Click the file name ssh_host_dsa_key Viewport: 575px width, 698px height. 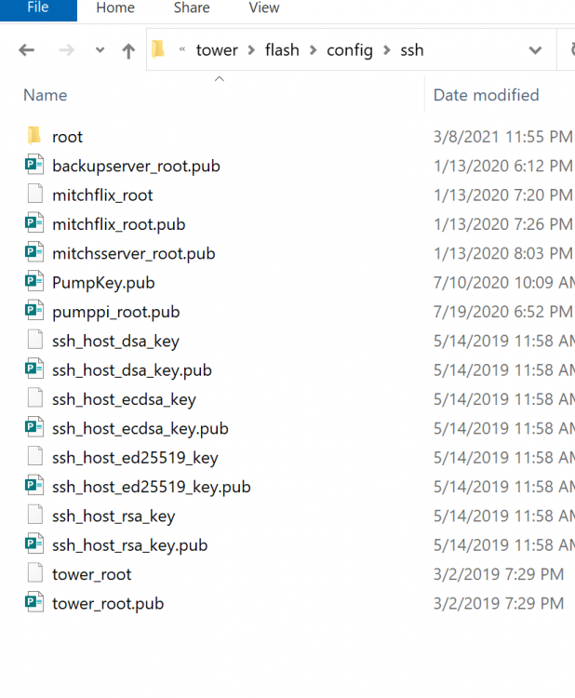pyautogui.click(x=115, y=342)
